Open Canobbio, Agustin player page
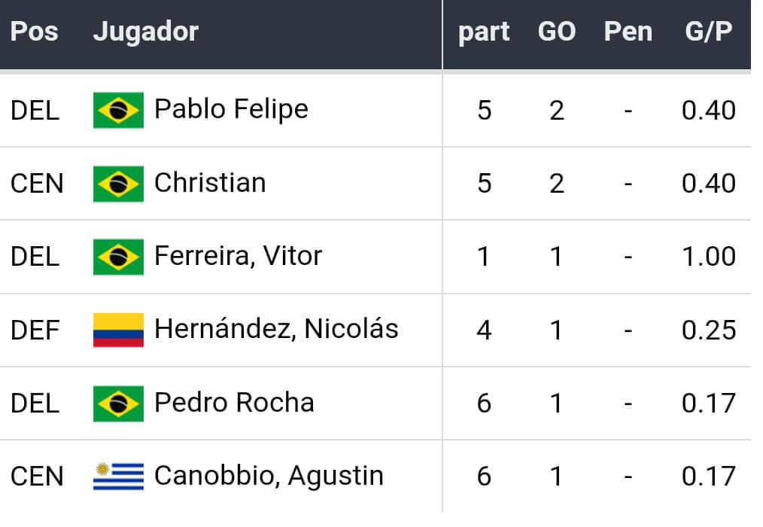 (269, 476)
